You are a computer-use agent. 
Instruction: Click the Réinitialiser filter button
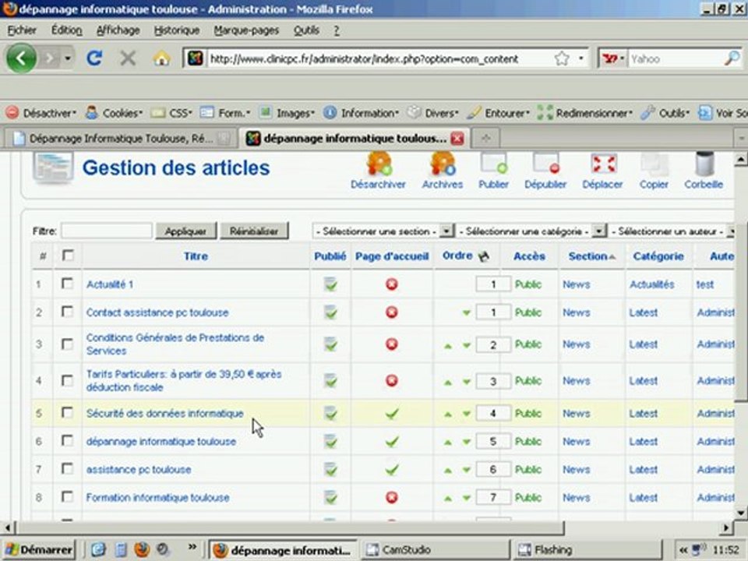tap(254, 231)
